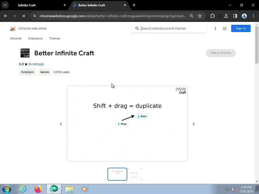Close the Better Infinite Craft tab

point(125,5)
